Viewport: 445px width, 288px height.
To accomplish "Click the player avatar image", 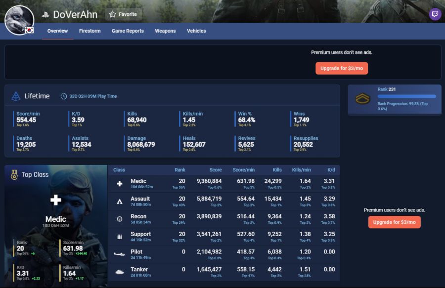I will coord(19,20).
